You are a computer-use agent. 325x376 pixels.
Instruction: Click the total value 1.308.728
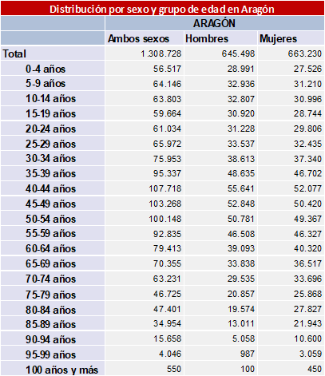[x=161, y=53]
